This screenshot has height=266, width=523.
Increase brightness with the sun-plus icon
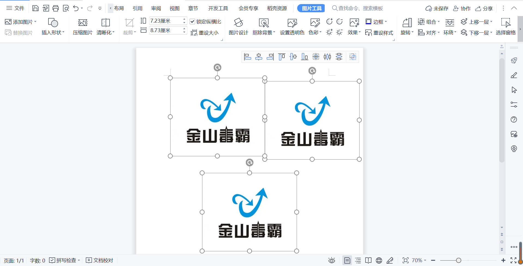click(329, 32)
